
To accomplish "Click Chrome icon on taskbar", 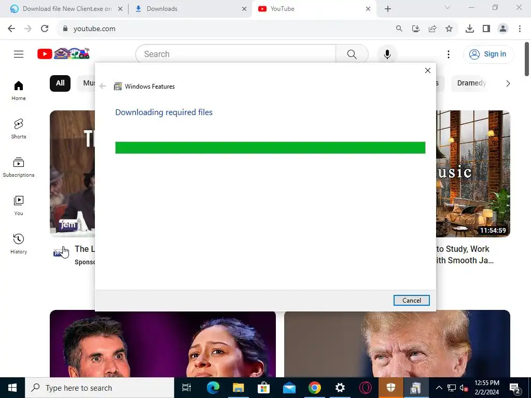I will pos(315,388).
